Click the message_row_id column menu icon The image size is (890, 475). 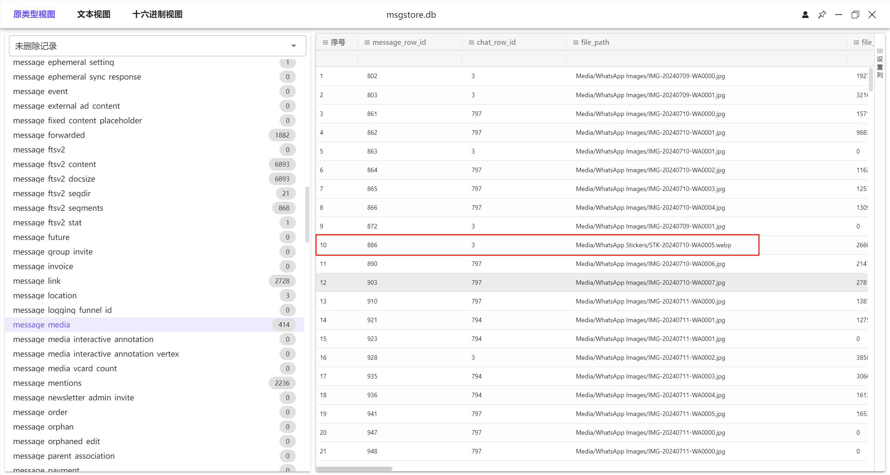(367, 42)
